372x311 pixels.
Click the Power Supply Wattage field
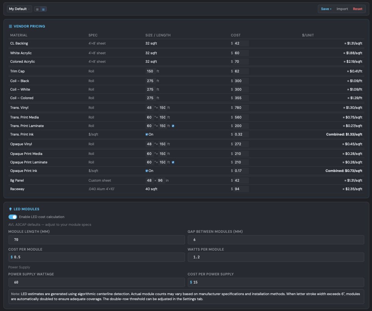pos(96,282)
